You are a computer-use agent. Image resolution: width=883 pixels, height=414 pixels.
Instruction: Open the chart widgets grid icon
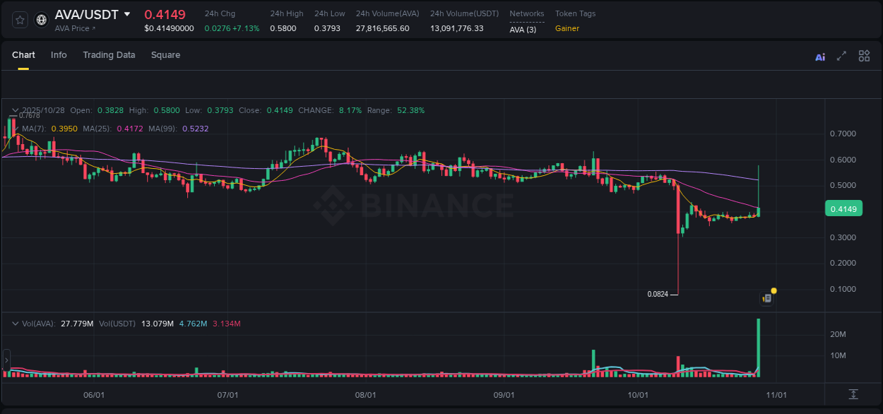864,56
